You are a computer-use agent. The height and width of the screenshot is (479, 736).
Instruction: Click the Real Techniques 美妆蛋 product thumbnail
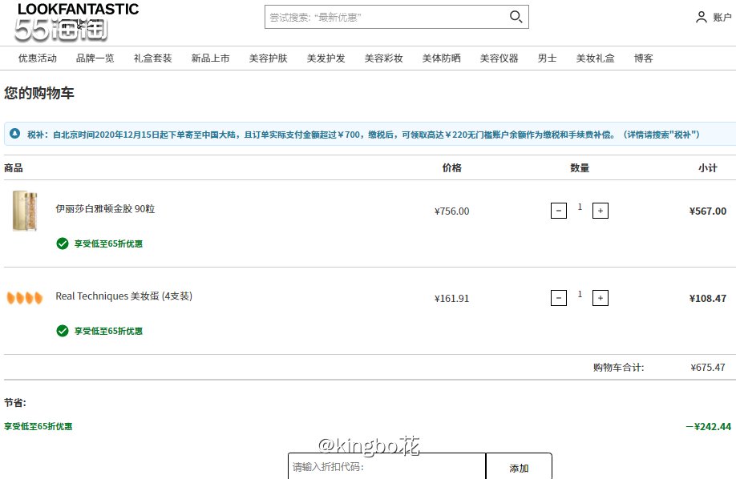pyautogui.click(x=24, y=297)
